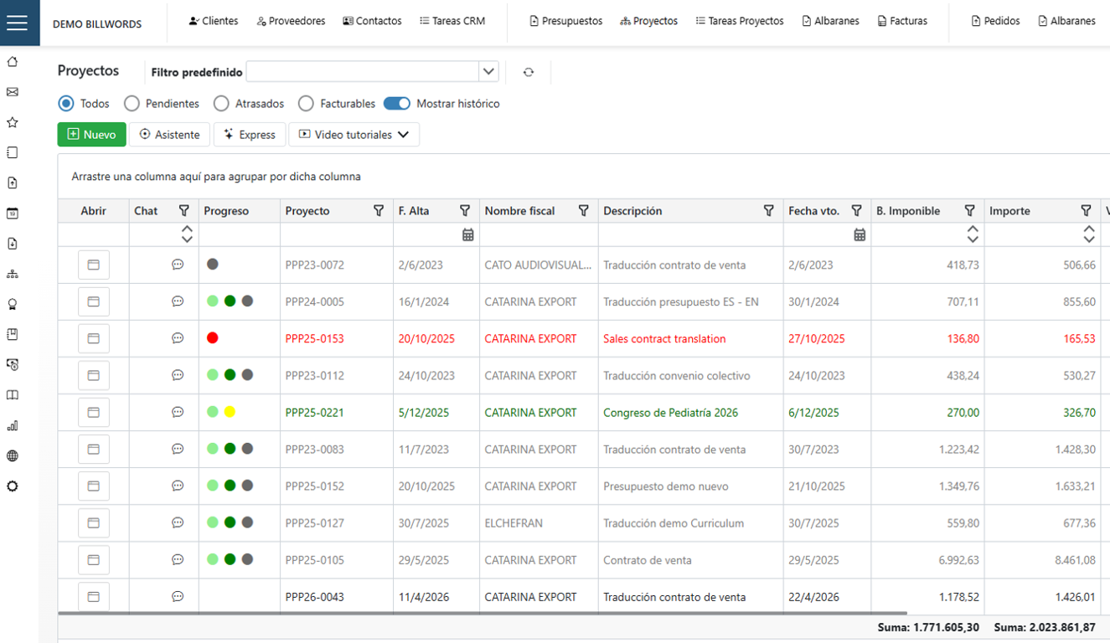1110x643 pixels.
Task: Click the home icon in sidebar
Action: [13, 62]
